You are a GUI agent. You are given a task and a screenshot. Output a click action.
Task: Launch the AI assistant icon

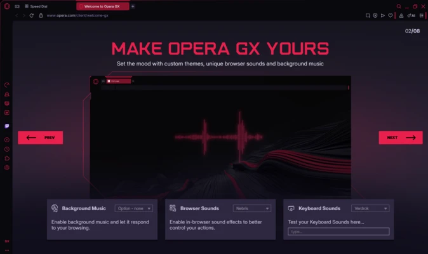[411, 15]
